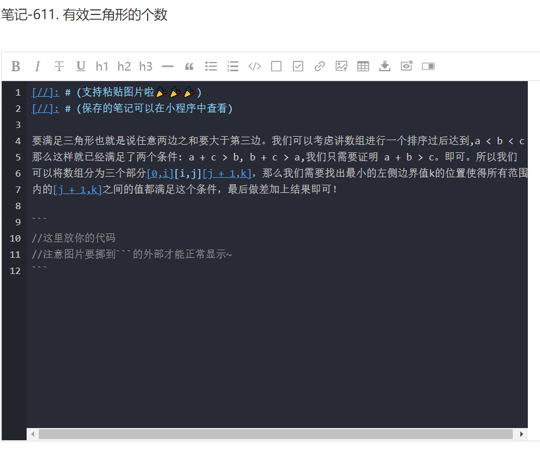Insert a horizontal rule
Image resolution: width=540 pixels, height=457 pixels.
pos(167,66)
